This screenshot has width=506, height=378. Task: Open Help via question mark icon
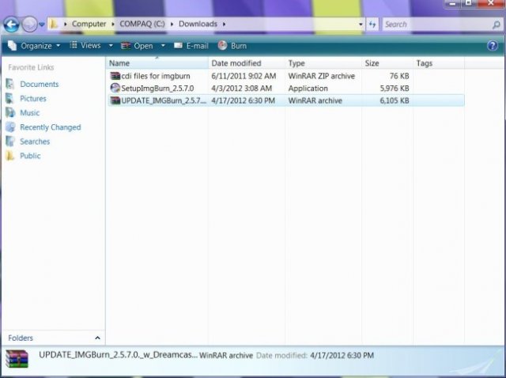[492, 46]
